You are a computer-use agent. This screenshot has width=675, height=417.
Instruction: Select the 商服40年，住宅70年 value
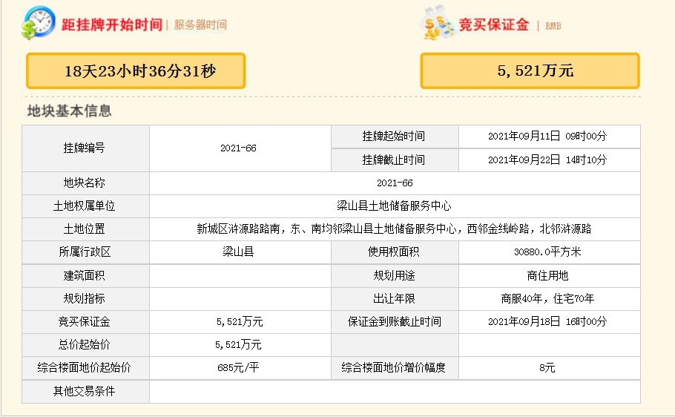547,299
